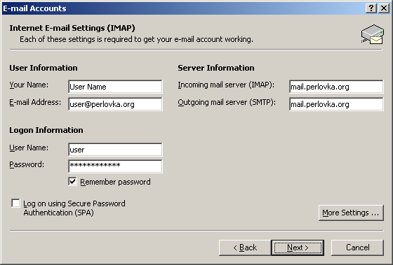Image resolution: width=393 pixels, height=265 pixels.
Task: Select the logon User Name field
Action: (x=115, y=150)
